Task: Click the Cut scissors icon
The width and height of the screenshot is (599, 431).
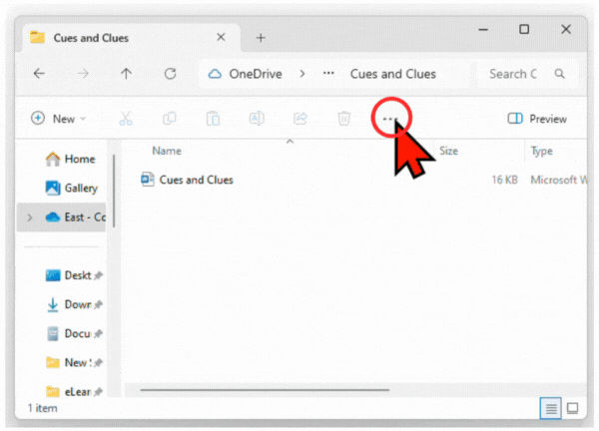Action: pyautogui.click(x=126, y=119)
